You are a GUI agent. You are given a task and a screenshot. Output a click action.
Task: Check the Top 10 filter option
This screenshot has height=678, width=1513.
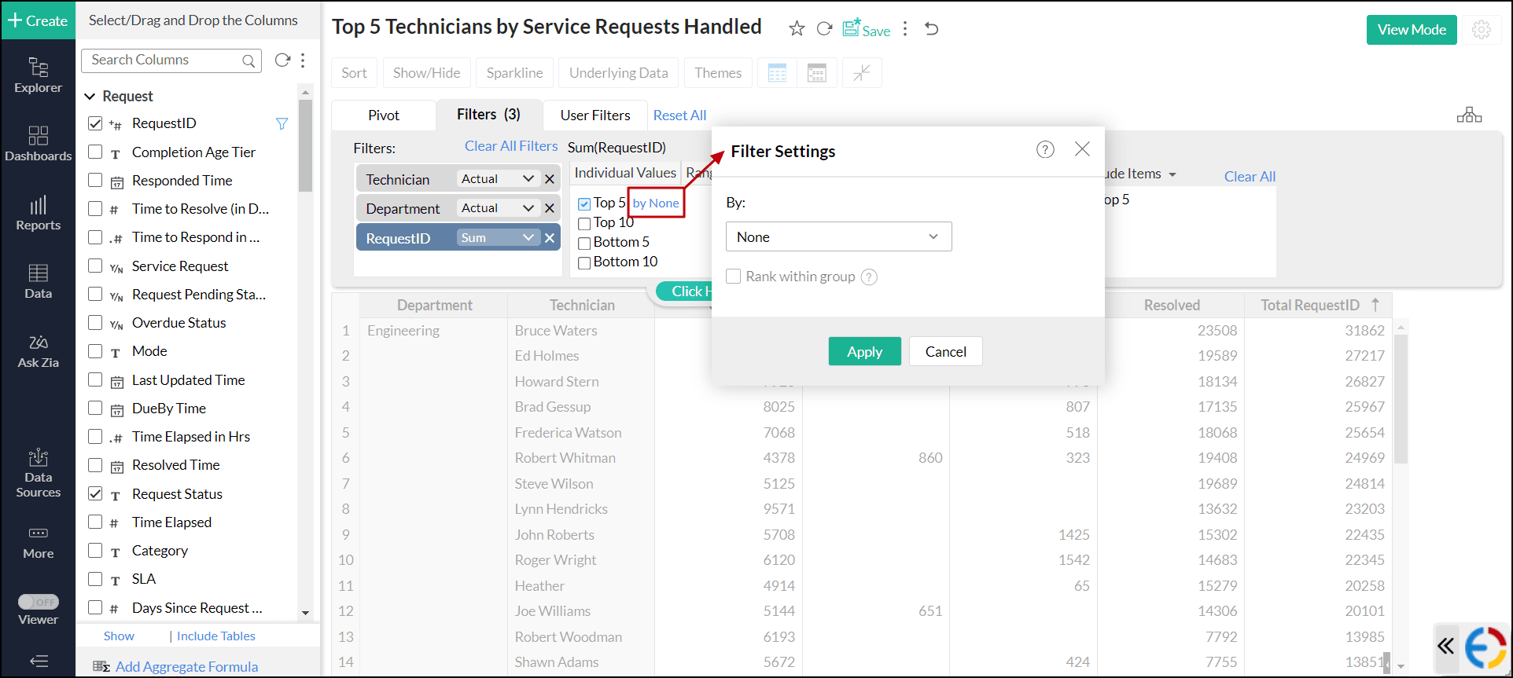pyautogui.click(x=584, y=223)
